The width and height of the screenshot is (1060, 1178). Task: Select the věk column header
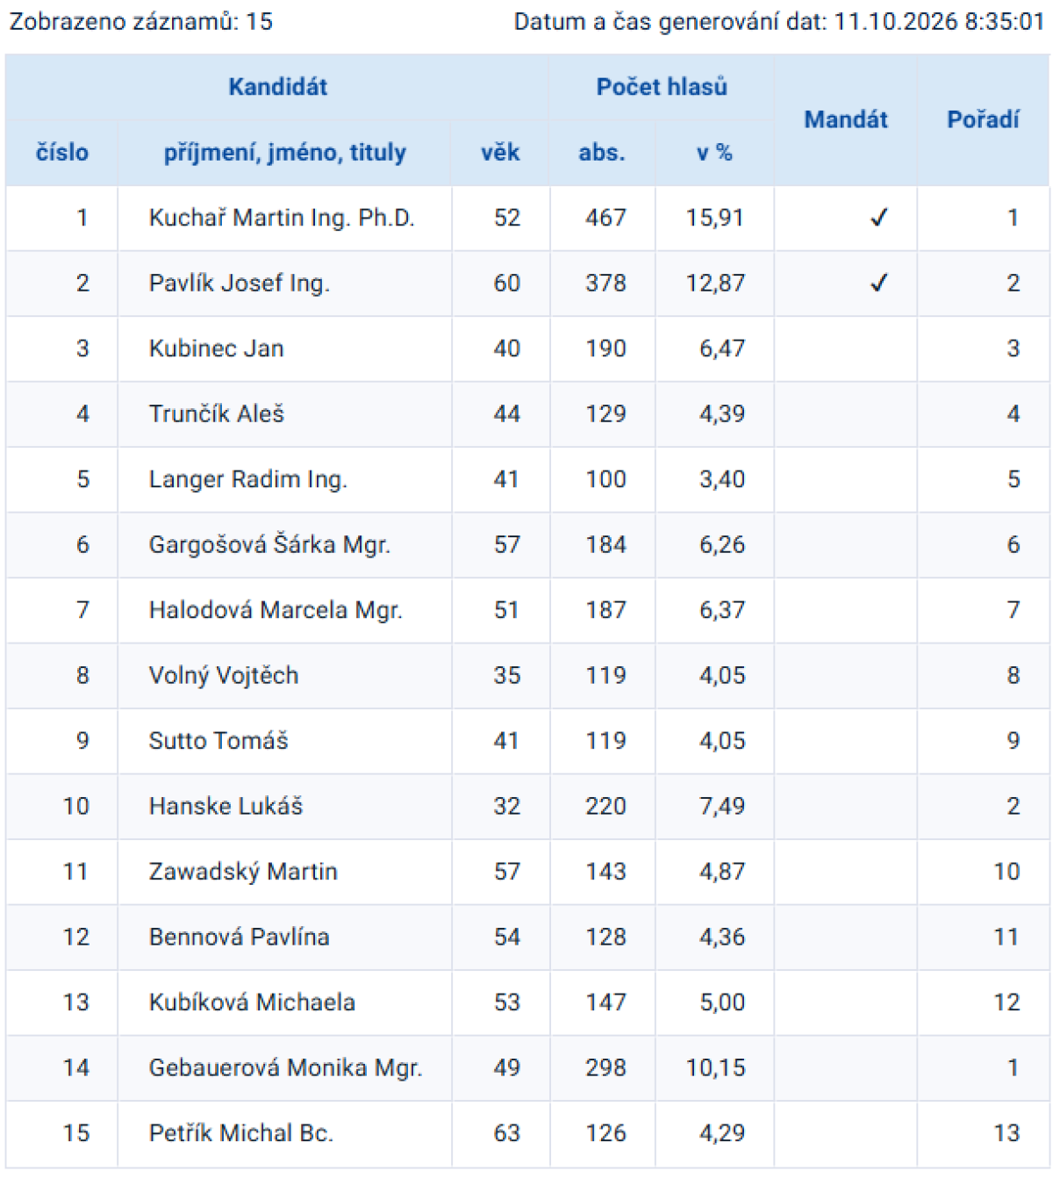(500, 153)
